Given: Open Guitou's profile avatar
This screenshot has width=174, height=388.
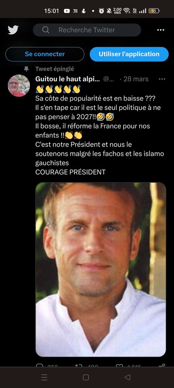Looking at the screenshot, I should (19, 85).
